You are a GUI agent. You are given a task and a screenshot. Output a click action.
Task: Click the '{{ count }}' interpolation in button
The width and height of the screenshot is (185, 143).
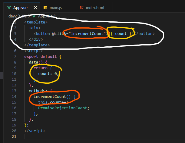(121, 34)
